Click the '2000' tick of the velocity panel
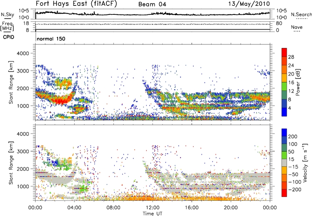Screen dimensions: 312x216 pos(23,169)
